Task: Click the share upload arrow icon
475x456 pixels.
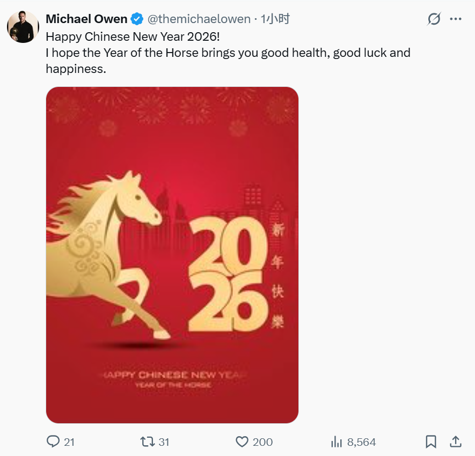Action: tap(455, 441)
